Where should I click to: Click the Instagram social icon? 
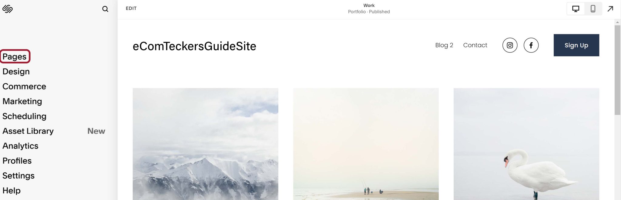tap(510, 45)
